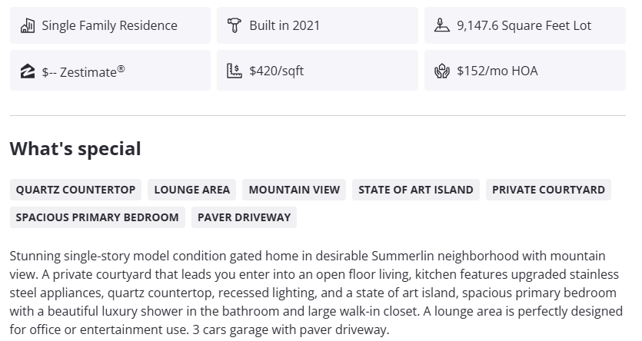
Task: Click the price per sqft icon
Action: pos(235,71)
